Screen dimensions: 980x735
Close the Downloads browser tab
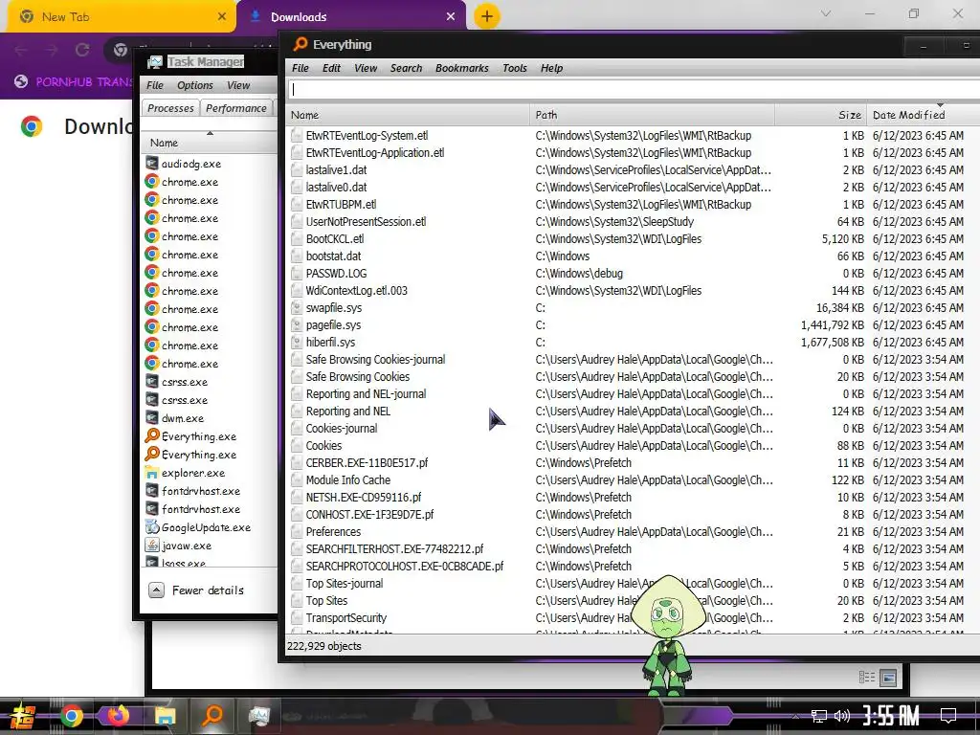[451, 17]
